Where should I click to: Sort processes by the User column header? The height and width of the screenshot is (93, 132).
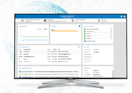(59, 49)
